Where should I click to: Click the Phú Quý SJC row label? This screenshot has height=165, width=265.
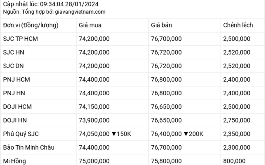(x=21, y=134)
